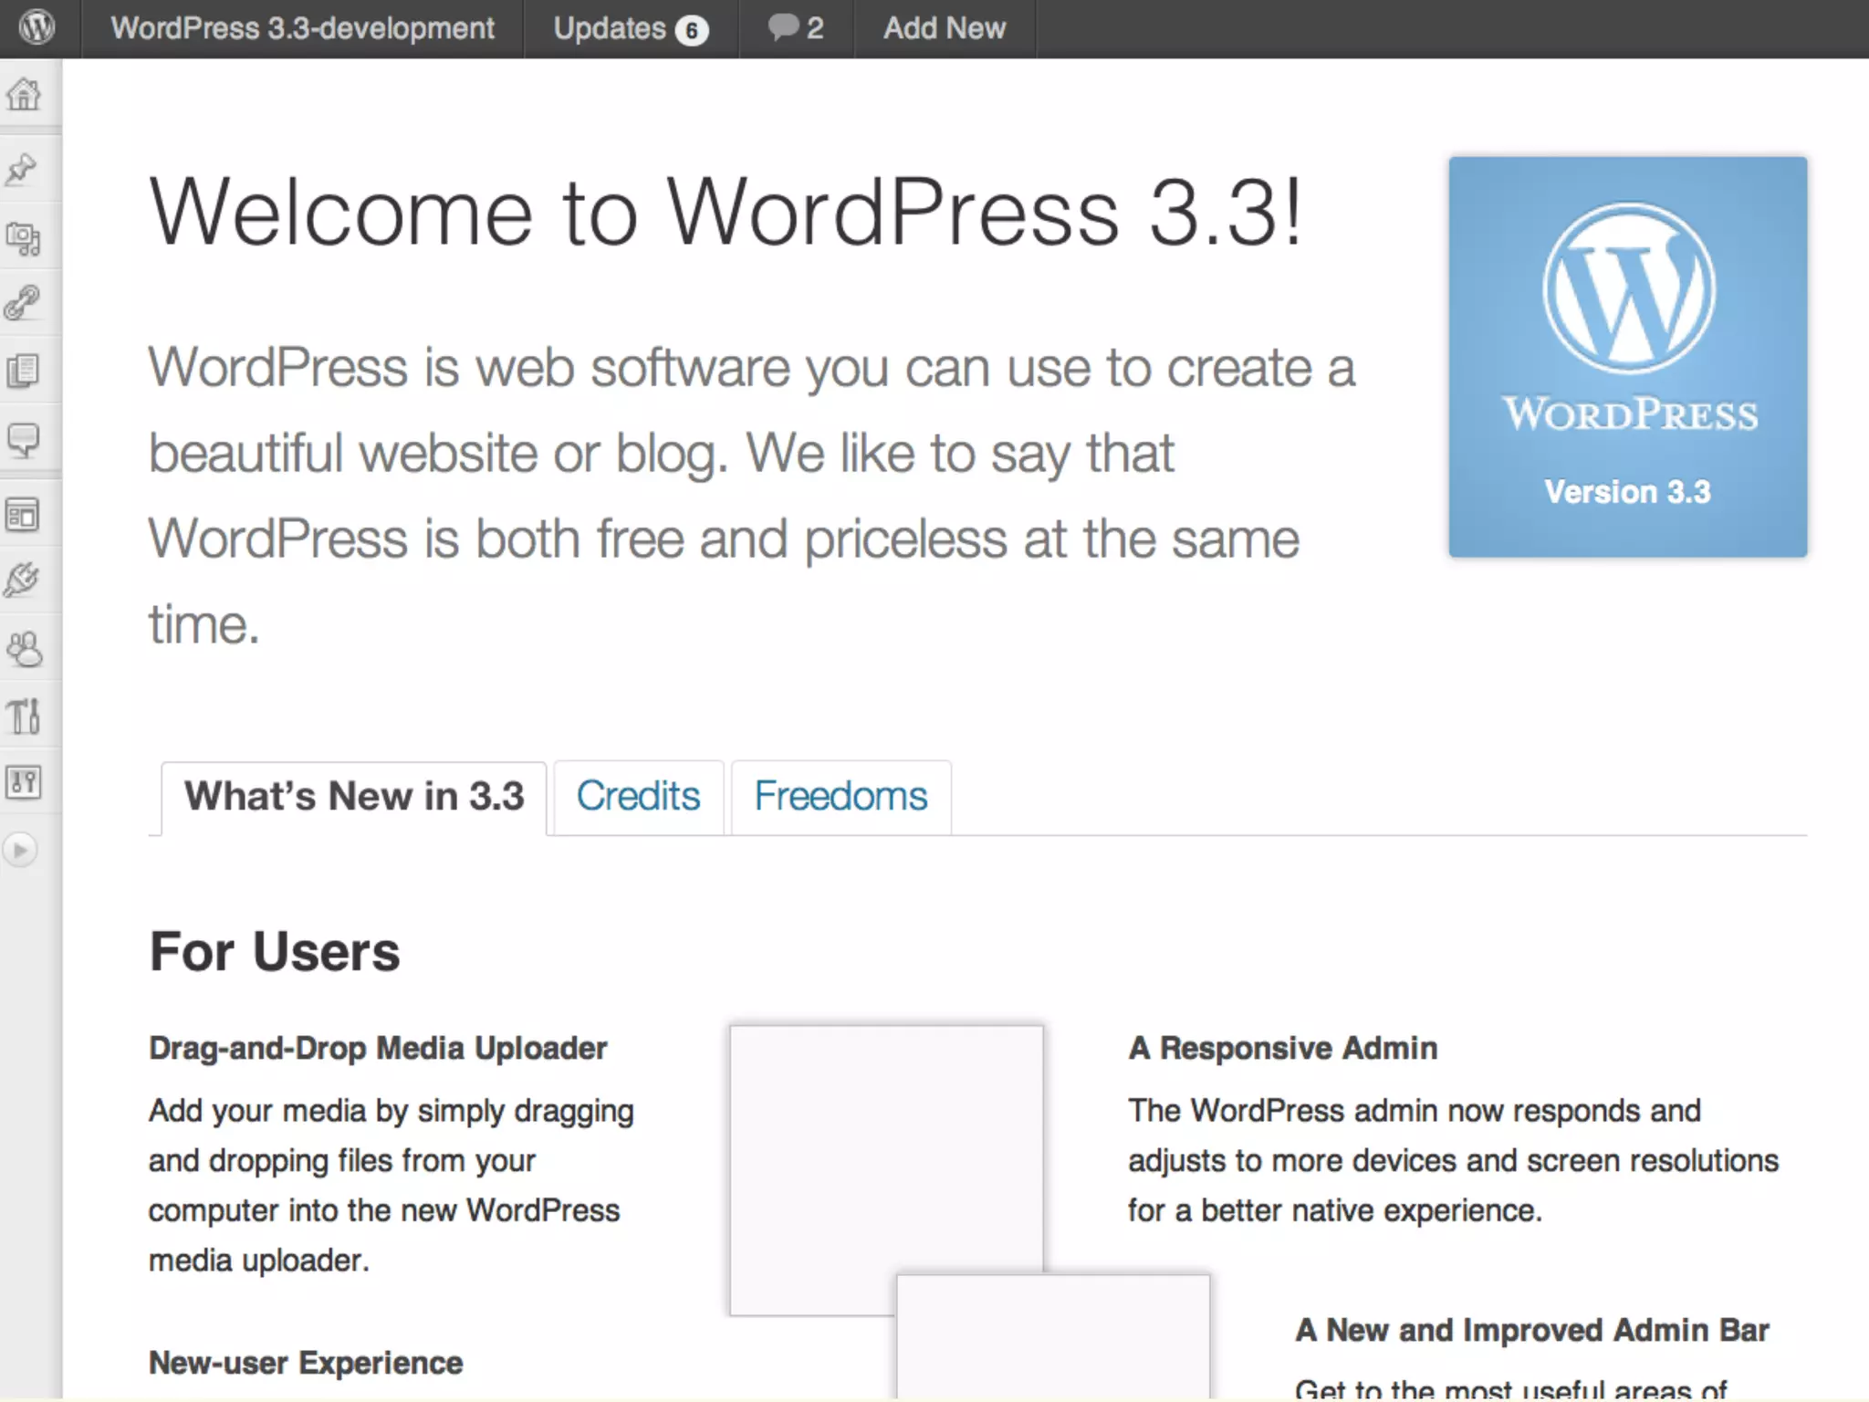
Task: Open the Tools icon in sidebar
Action: tap(24, 716)
